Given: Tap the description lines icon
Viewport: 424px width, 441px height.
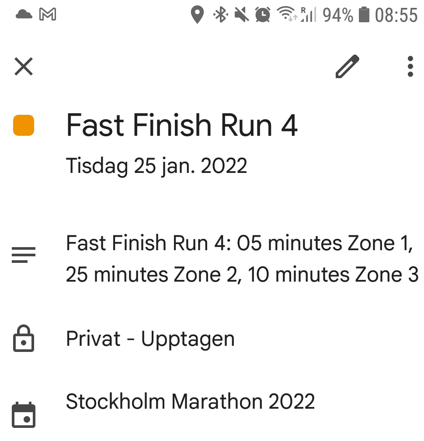Looking at the screenshot, I should coord(24,255).
